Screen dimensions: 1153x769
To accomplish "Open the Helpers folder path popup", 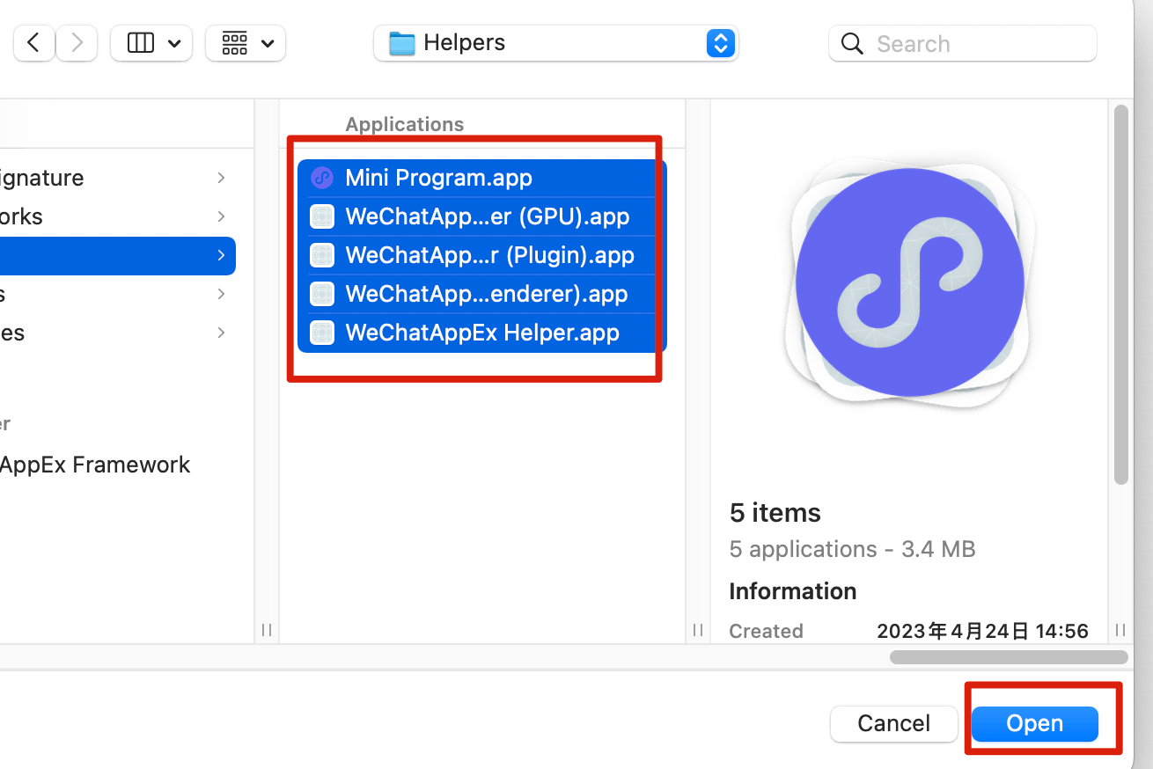I will [x=556, y=43].
